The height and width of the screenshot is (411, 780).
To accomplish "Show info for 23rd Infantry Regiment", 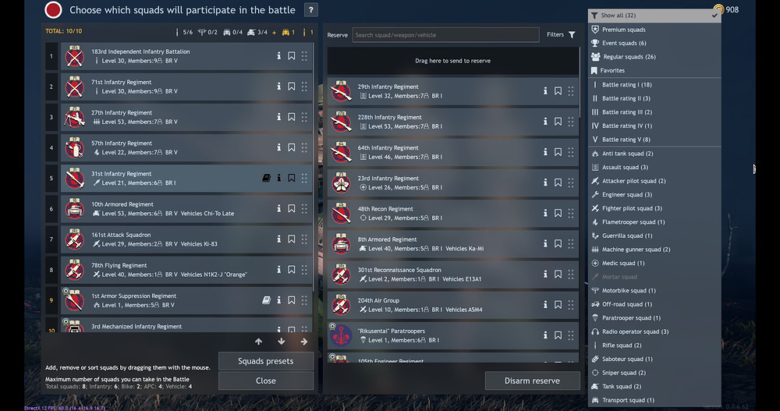I will click(545, 182).
